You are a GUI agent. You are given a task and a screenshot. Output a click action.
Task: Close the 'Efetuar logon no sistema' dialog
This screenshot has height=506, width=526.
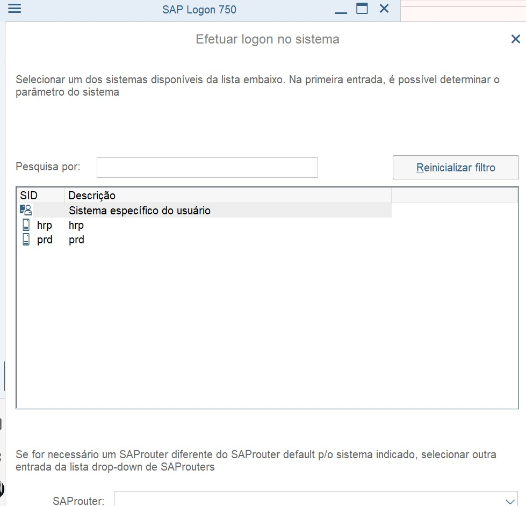516,39
